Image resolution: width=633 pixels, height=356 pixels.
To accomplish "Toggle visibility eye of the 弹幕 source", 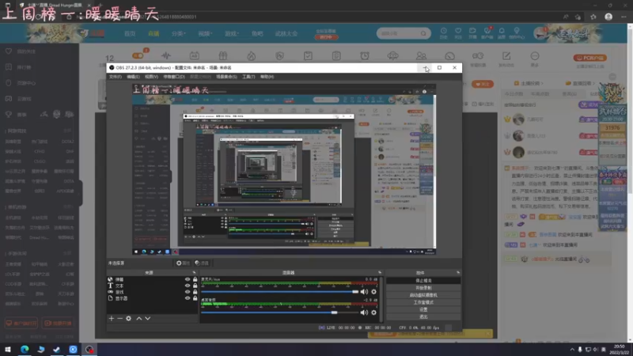I will [x=188, y=279].
